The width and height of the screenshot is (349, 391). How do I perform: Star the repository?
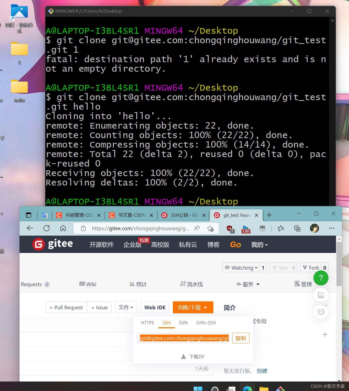(280, 267)
